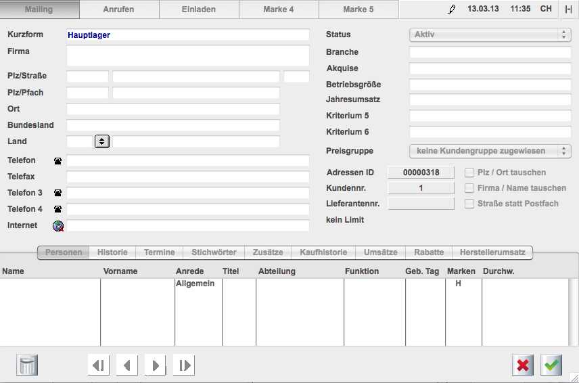Confirm with the green checkmark icon

coord(552,365)
